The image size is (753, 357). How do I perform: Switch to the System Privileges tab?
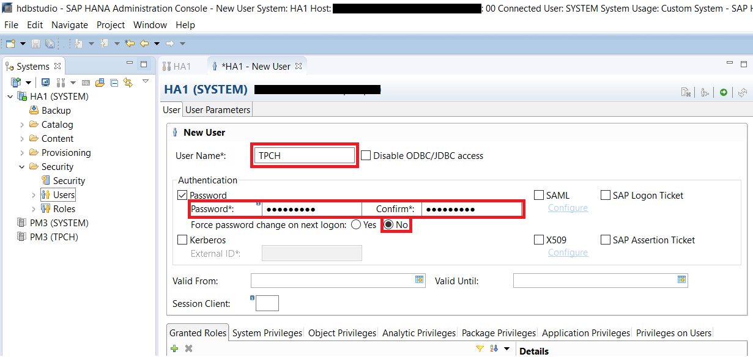(x=267, y=333)
